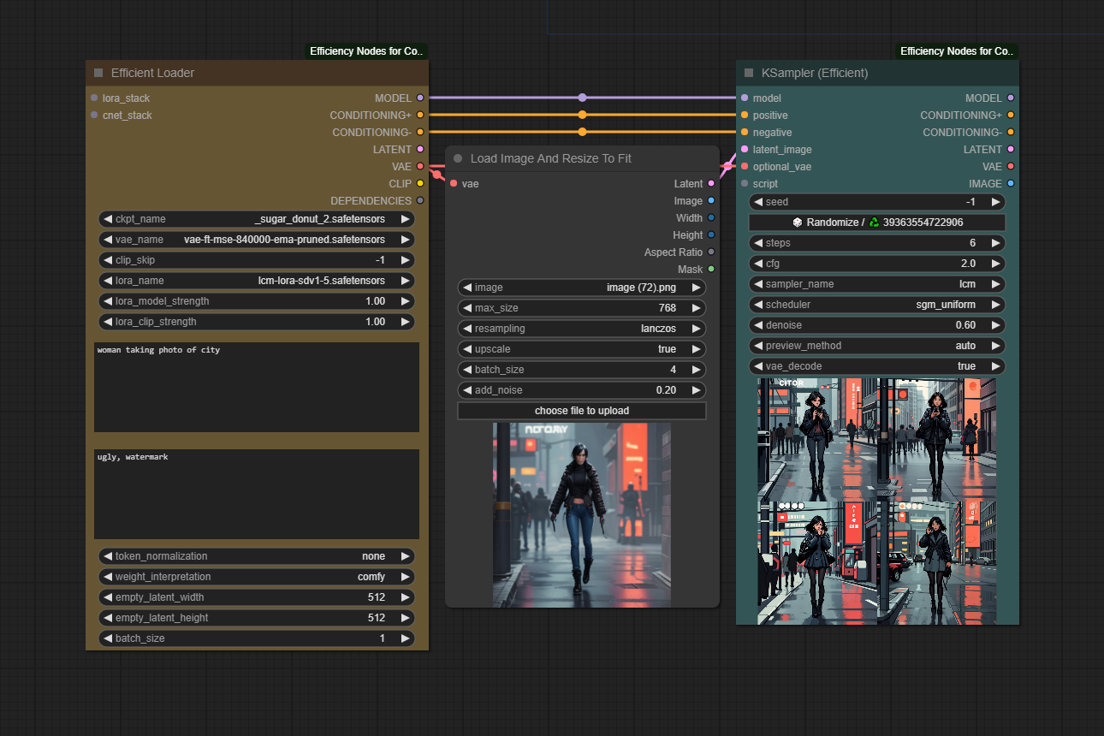Click the Width output socket on Load Image node
Screen dimensions: 1104x736
tap(711, 217)
